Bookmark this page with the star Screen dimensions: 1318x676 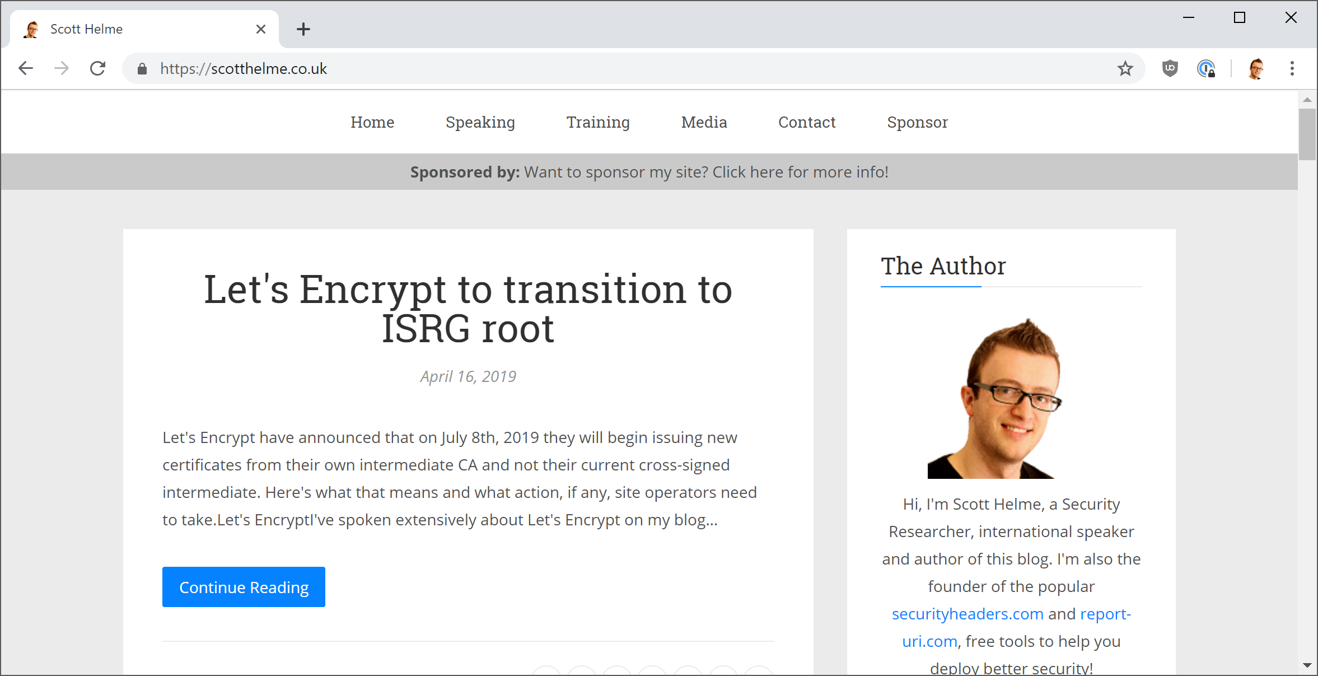pos(1125,68)
